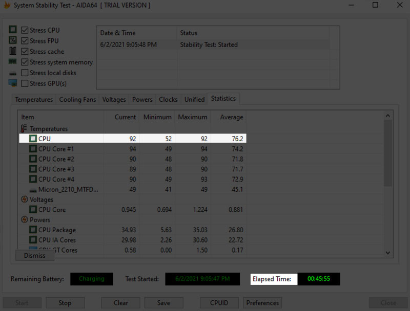Enable Stress local disks
Screen dimensions: 410x311
pyautogui.click(x=25, y=73)
